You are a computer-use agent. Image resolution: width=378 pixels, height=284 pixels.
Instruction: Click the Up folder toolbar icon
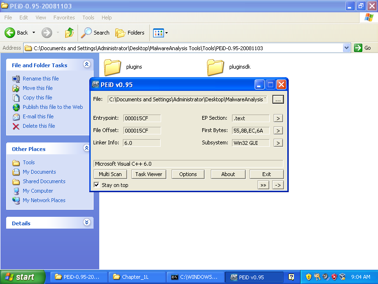pyautogui.click(x=69, y=33)
